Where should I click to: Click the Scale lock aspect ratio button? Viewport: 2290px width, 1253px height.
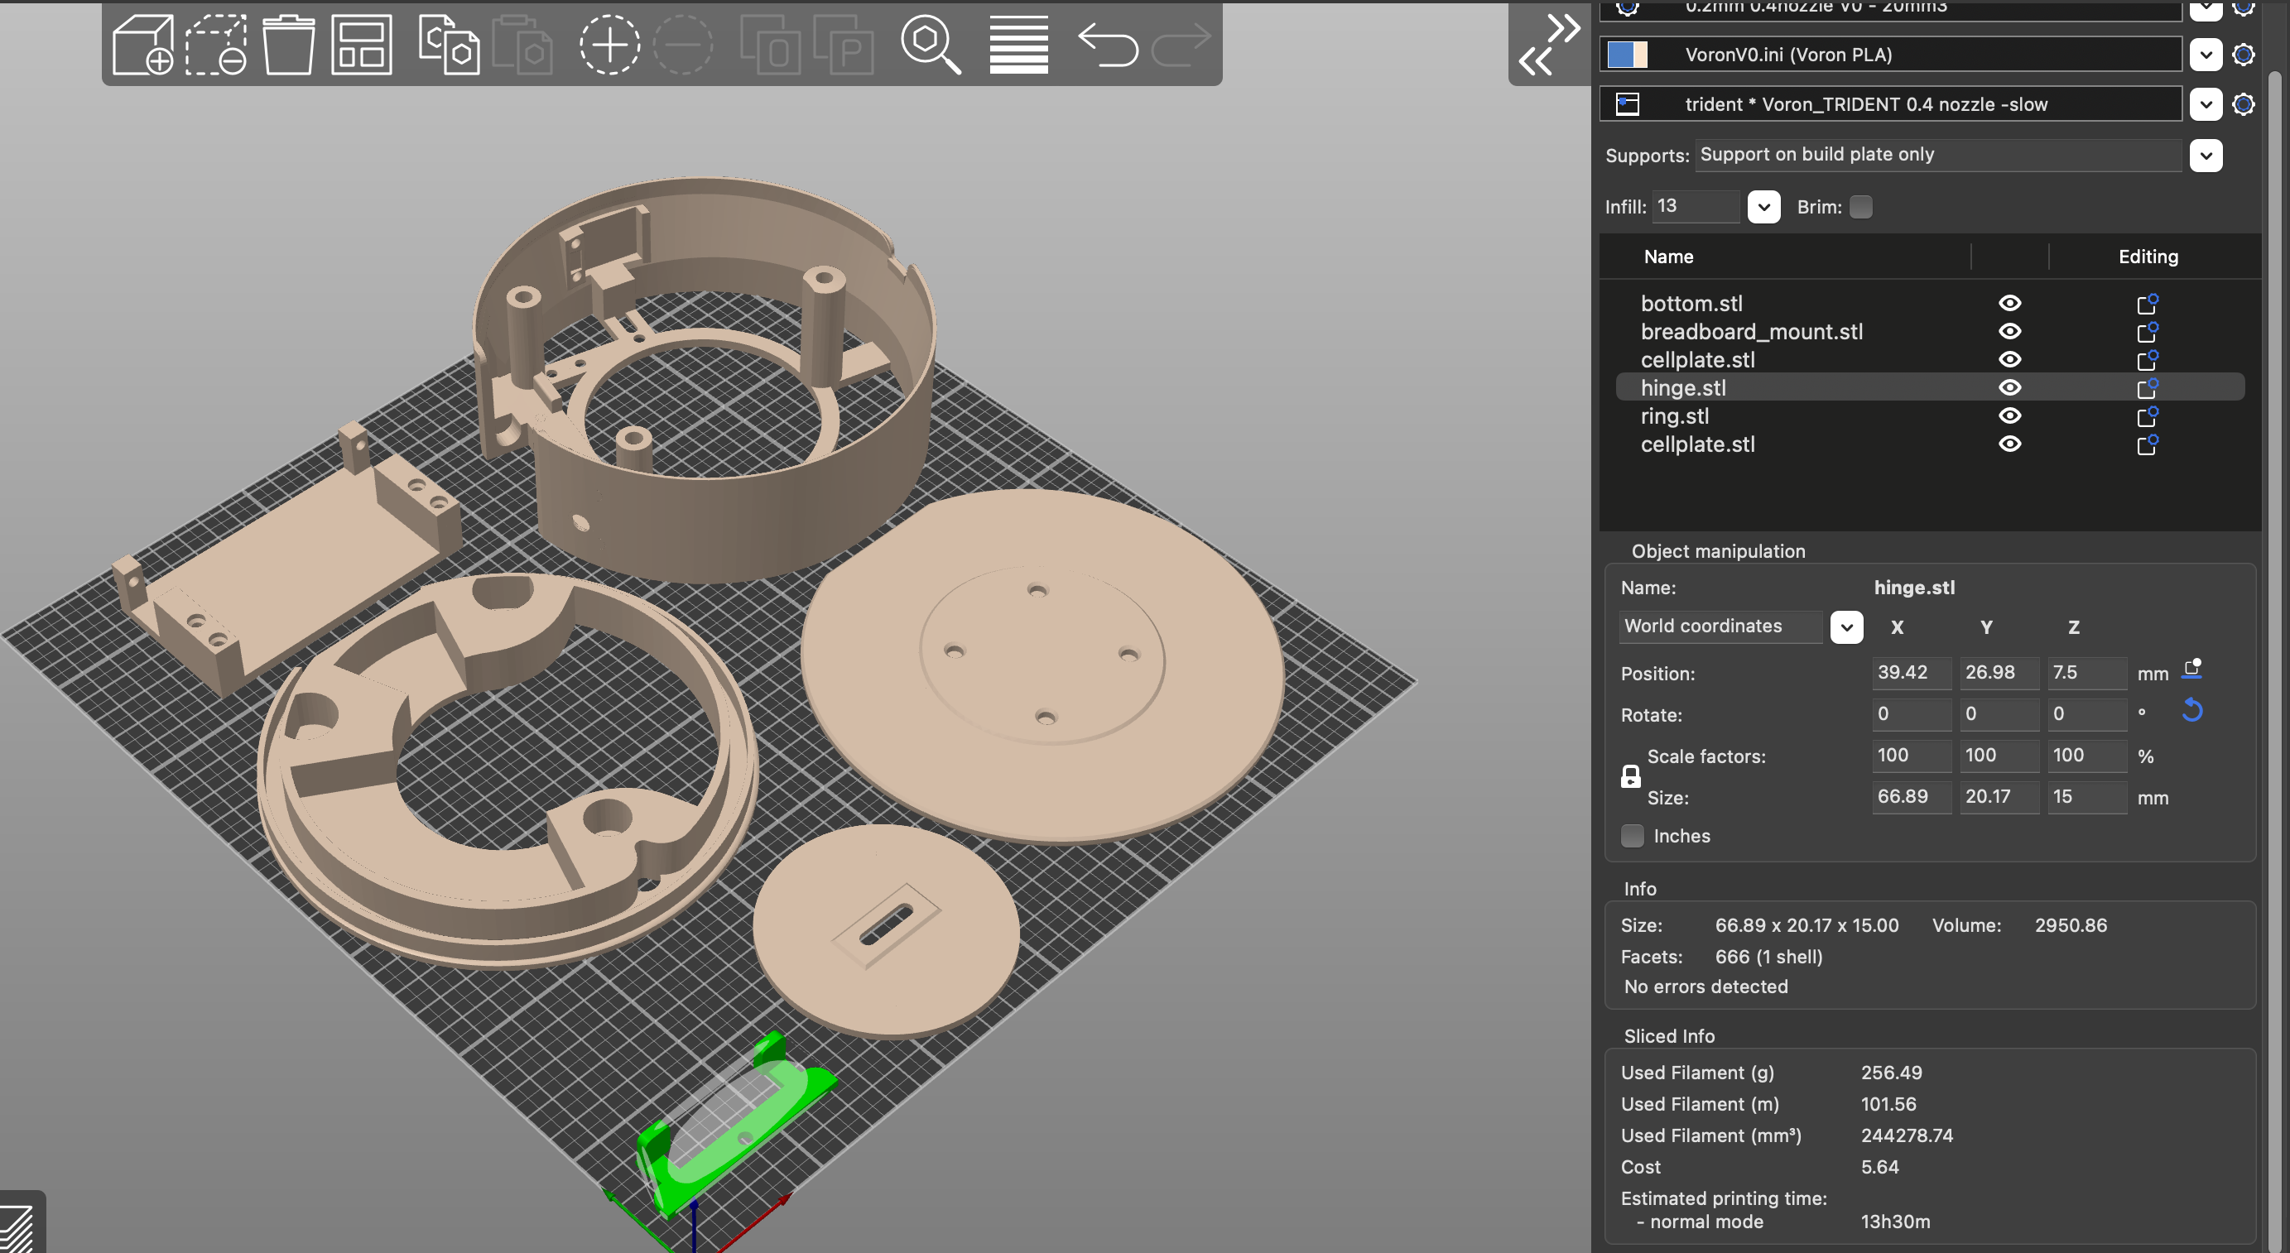pos(1631,776)
